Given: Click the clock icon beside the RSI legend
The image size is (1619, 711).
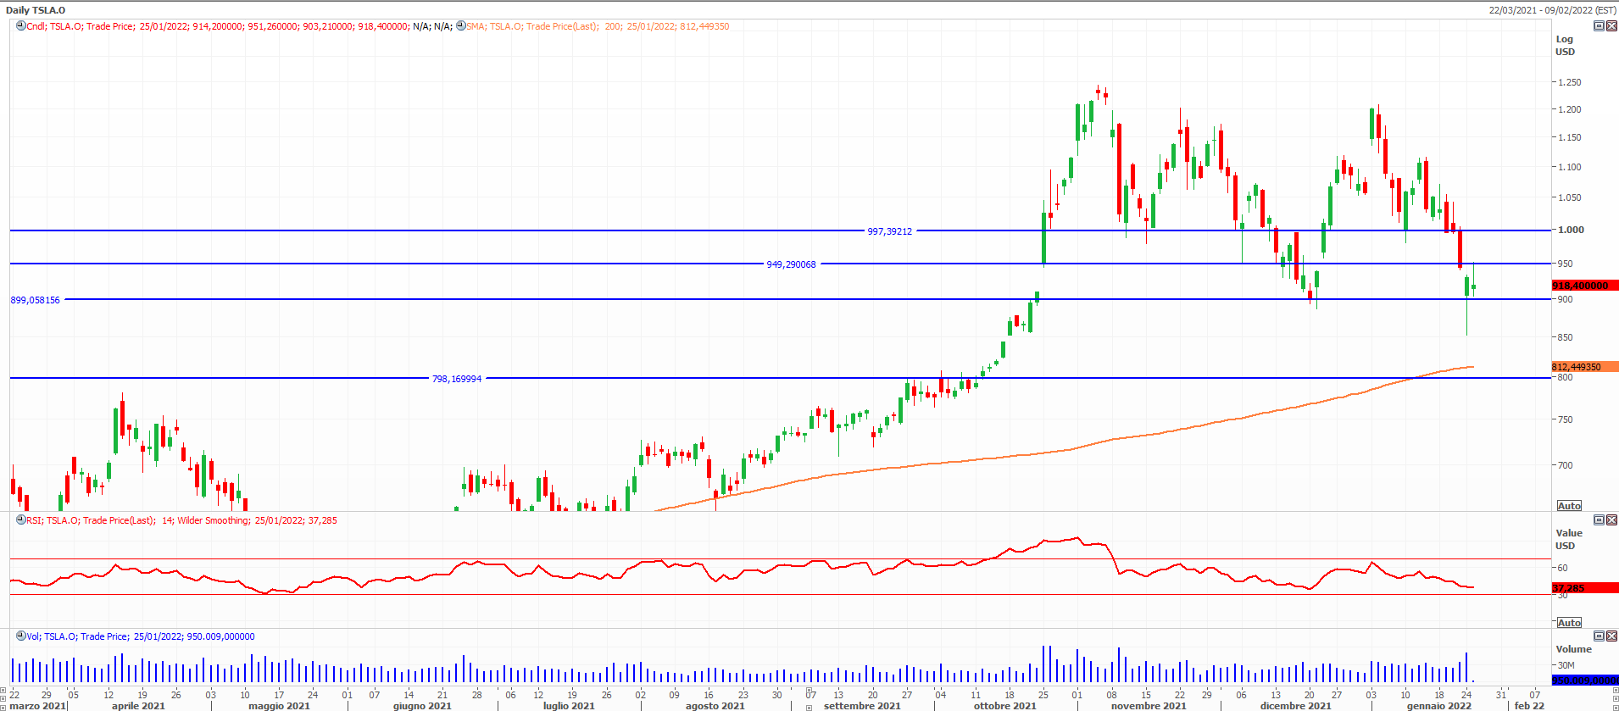Looking at the screenshot, I should [x=21, y=520].
